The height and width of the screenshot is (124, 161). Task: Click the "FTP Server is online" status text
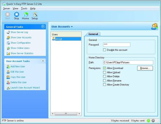(13, 121)
